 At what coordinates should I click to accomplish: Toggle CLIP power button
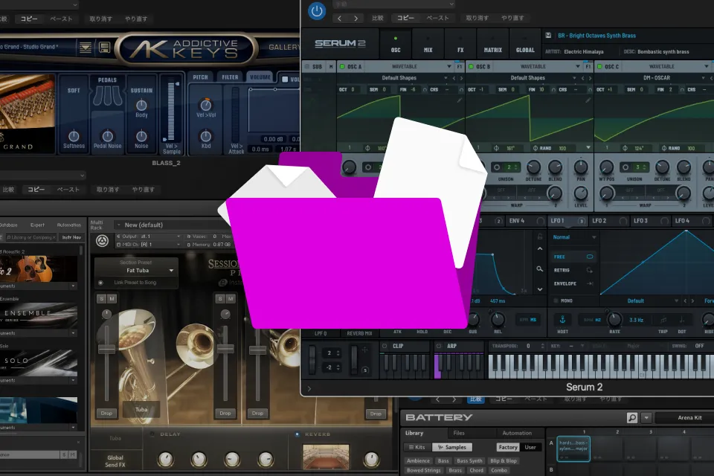coord(385,346)
